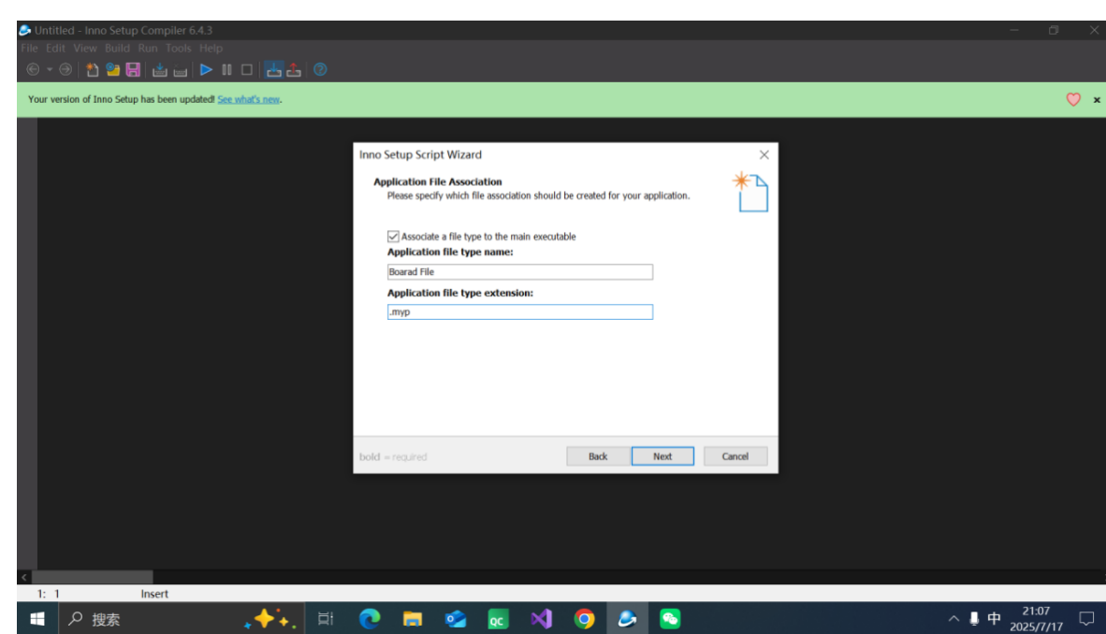Open the Help menu
Image resolution: width=1106 pixels, height=634 pixels.
click(211, 48)
